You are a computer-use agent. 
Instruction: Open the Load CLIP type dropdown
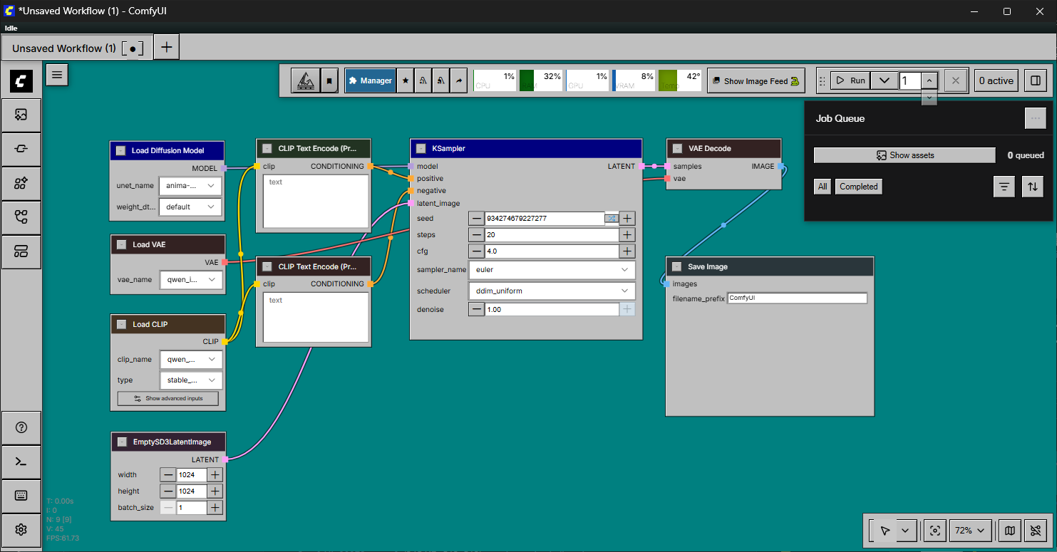point(190,380)
